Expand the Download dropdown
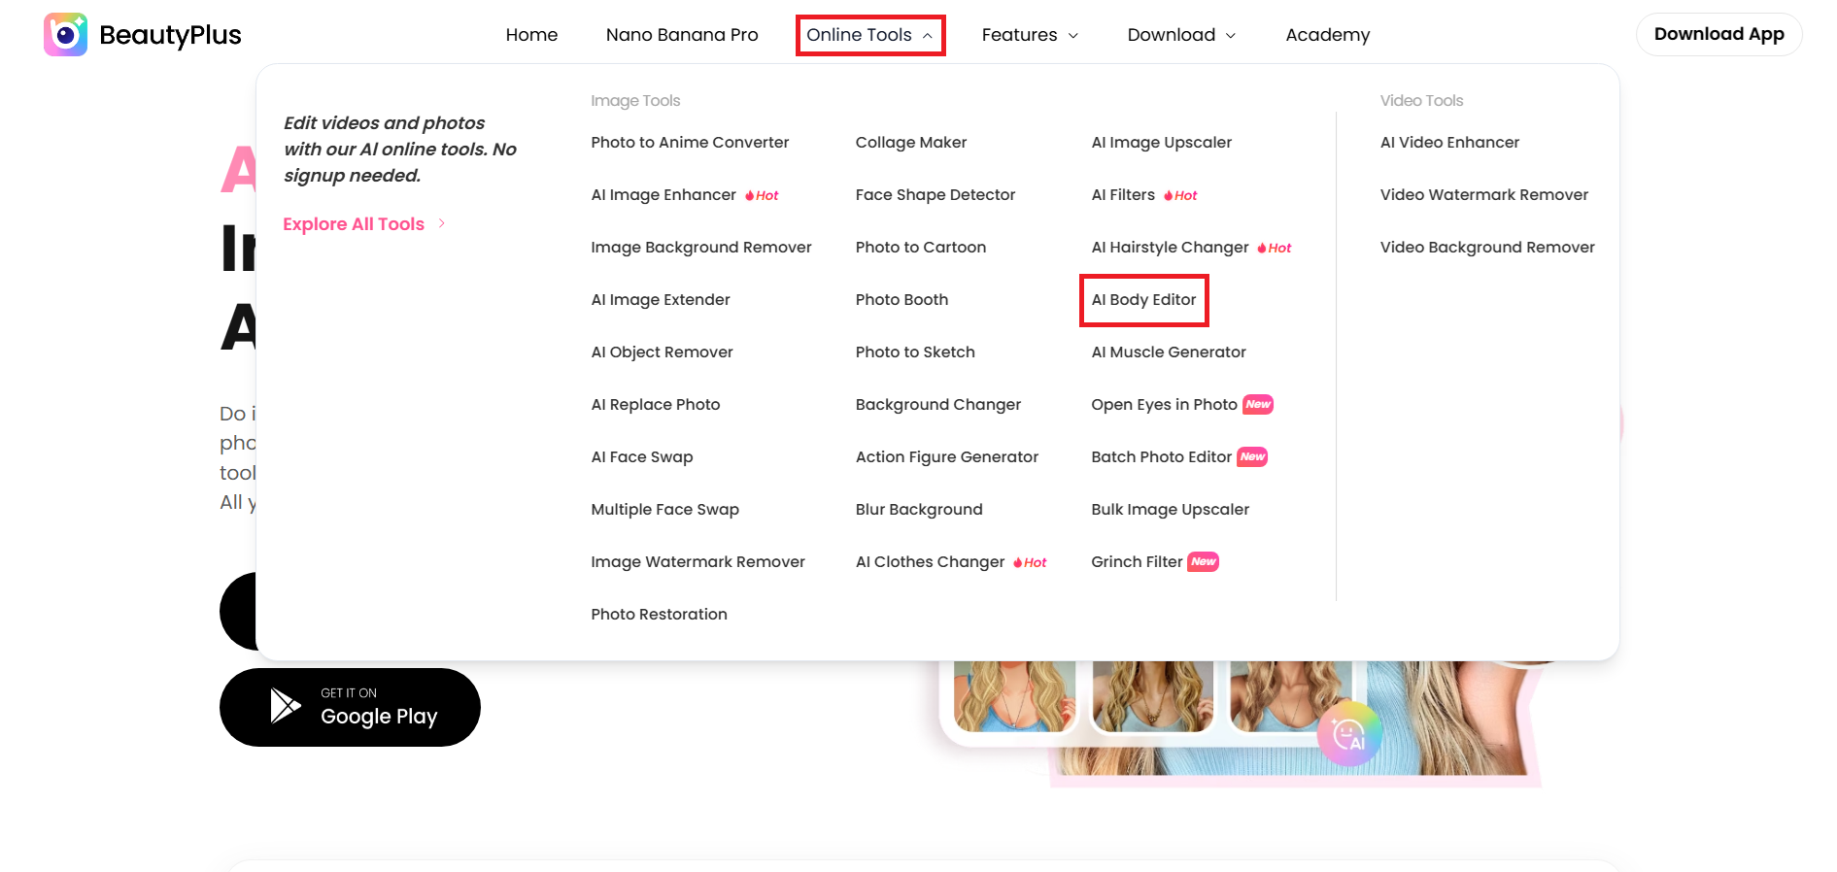The image size is (1837, 872). 1181,35
